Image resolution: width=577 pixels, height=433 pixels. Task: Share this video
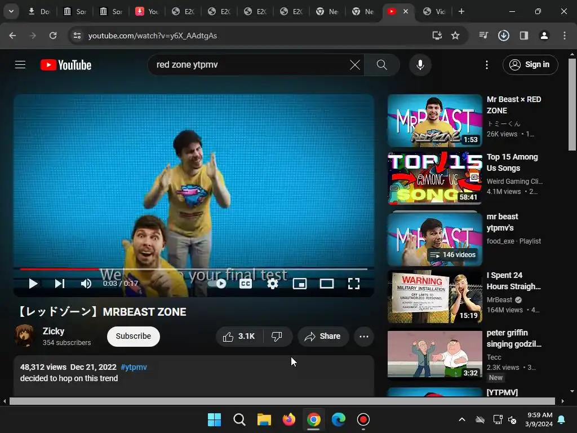click(x=323, y=336)
